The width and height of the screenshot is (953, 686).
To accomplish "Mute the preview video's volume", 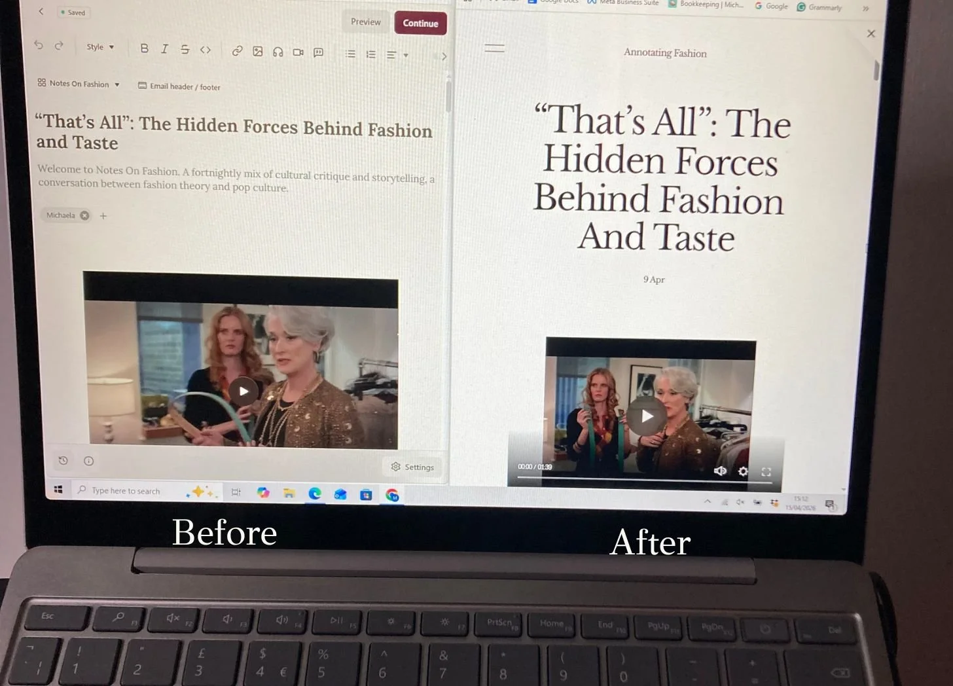I will tap(720, 471).
